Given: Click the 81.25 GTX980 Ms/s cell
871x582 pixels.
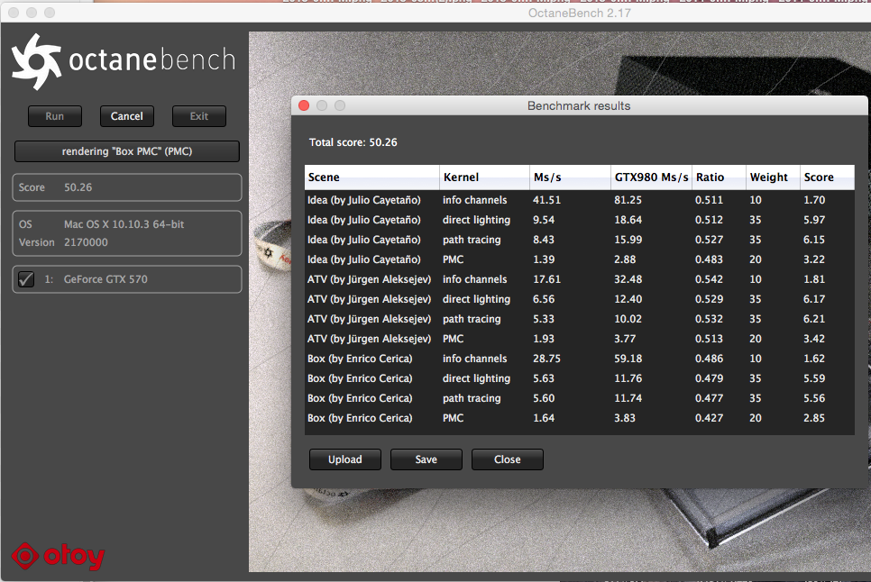Looking at the screenshot, I should (628, 200).
